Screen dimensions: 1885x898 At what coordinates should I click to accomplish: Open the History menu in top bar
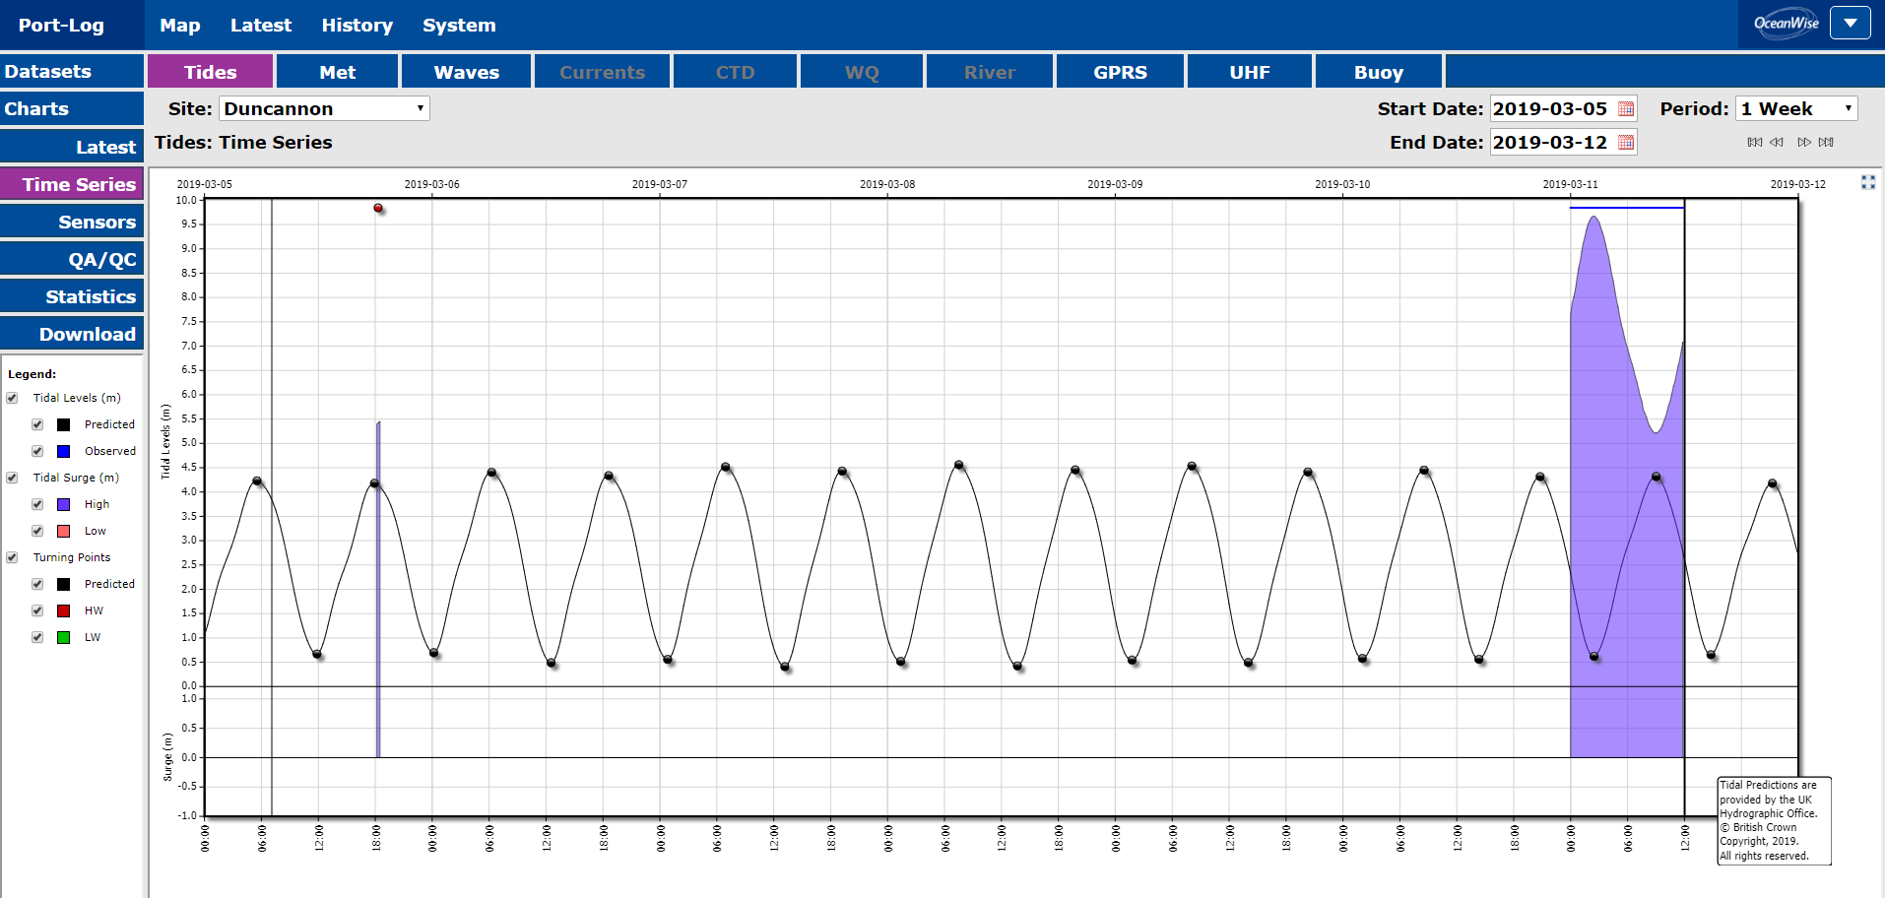point(357,26)
